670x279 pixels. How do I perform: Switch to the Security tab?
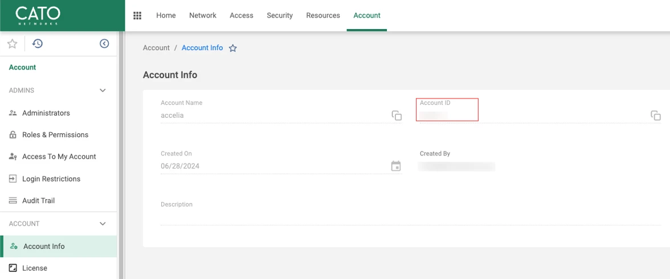[x=280, y=15]
